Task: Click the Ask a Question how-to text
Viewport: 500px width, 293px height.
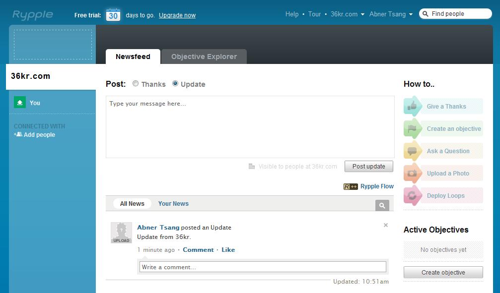Action: 448,151
